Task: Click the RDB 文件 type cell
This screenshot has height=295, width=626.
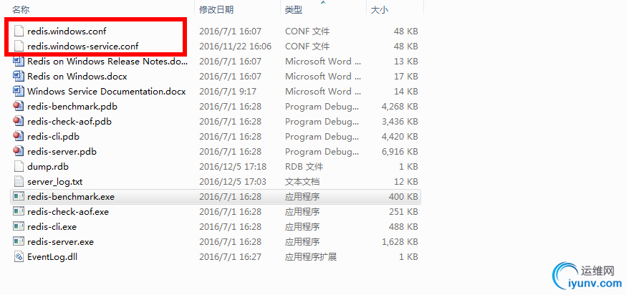Action: (x=304, y=166)
